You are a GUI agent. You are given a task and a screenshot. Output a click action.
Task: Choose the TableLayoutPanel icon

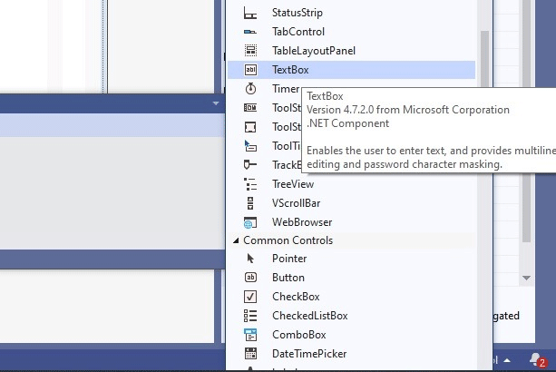[x=251, y=51]
